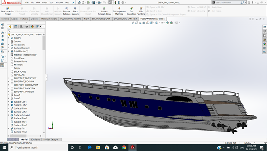Open PropertyManager tab
Screen dimensions: 267x151
[x=16, y=26]
